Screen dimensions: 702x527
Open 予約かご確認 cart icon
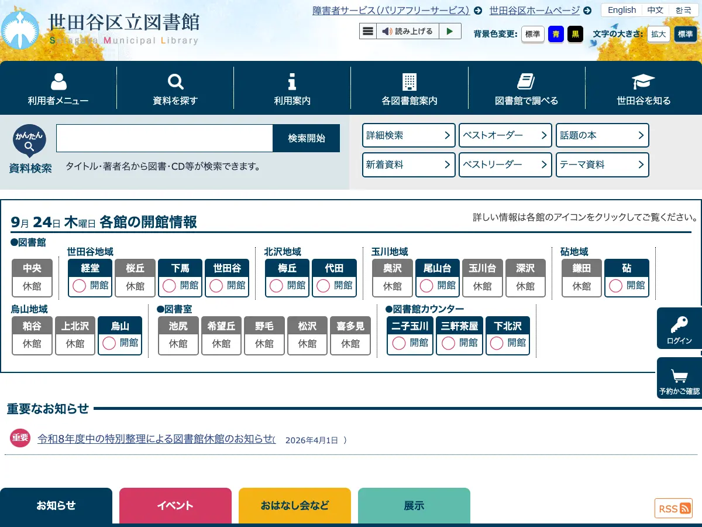click(679, 378)
